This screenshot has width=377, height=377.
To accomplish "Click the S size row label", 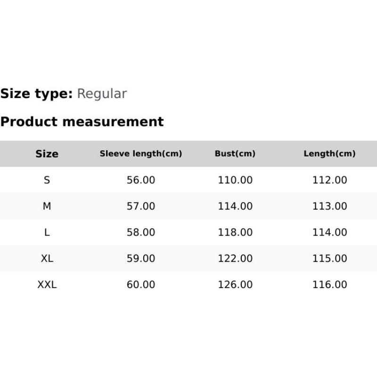I will pyautogui.click(x=47, y=180).
